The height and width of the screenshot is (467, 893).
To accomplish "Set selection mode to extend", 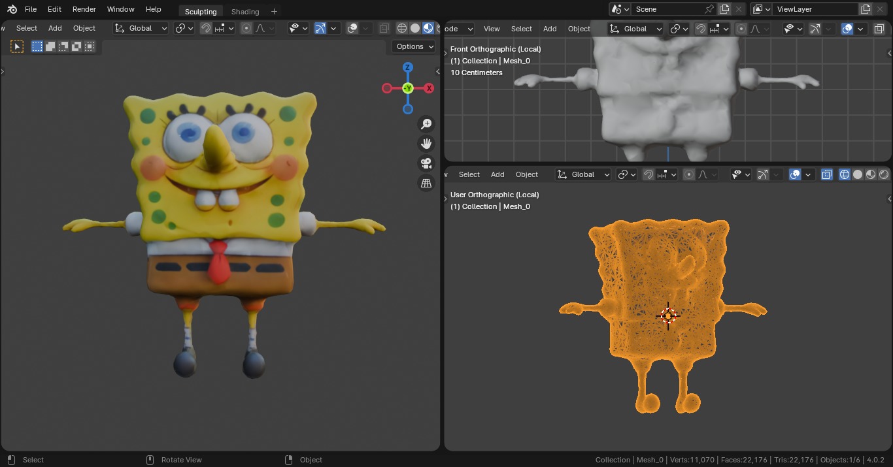I will (50, 46).
